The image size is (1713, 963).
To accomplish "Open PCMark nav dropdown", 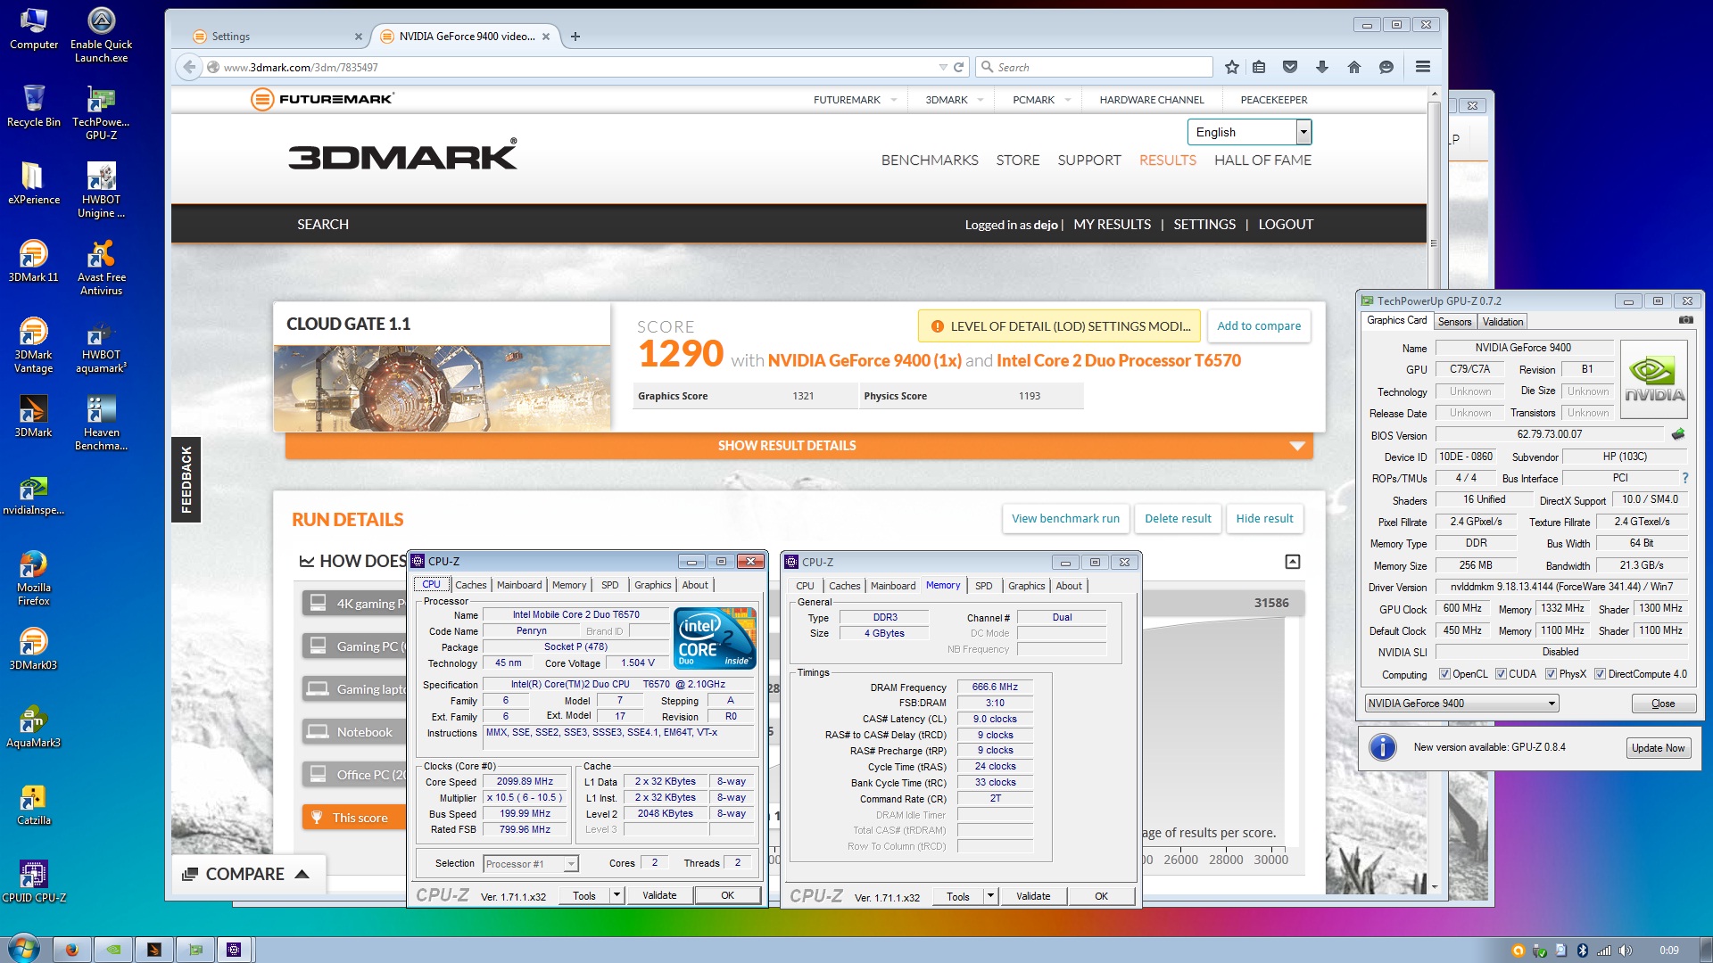I will pos(1041,100).
